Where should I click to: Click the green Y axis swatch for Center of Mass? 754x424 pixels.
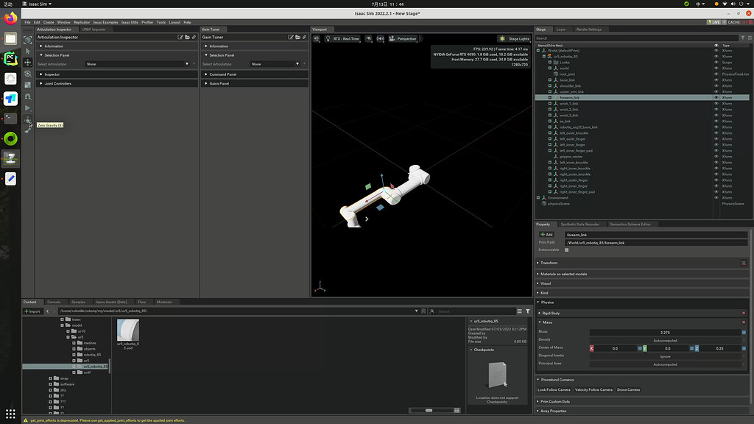(x=644, y=348)
